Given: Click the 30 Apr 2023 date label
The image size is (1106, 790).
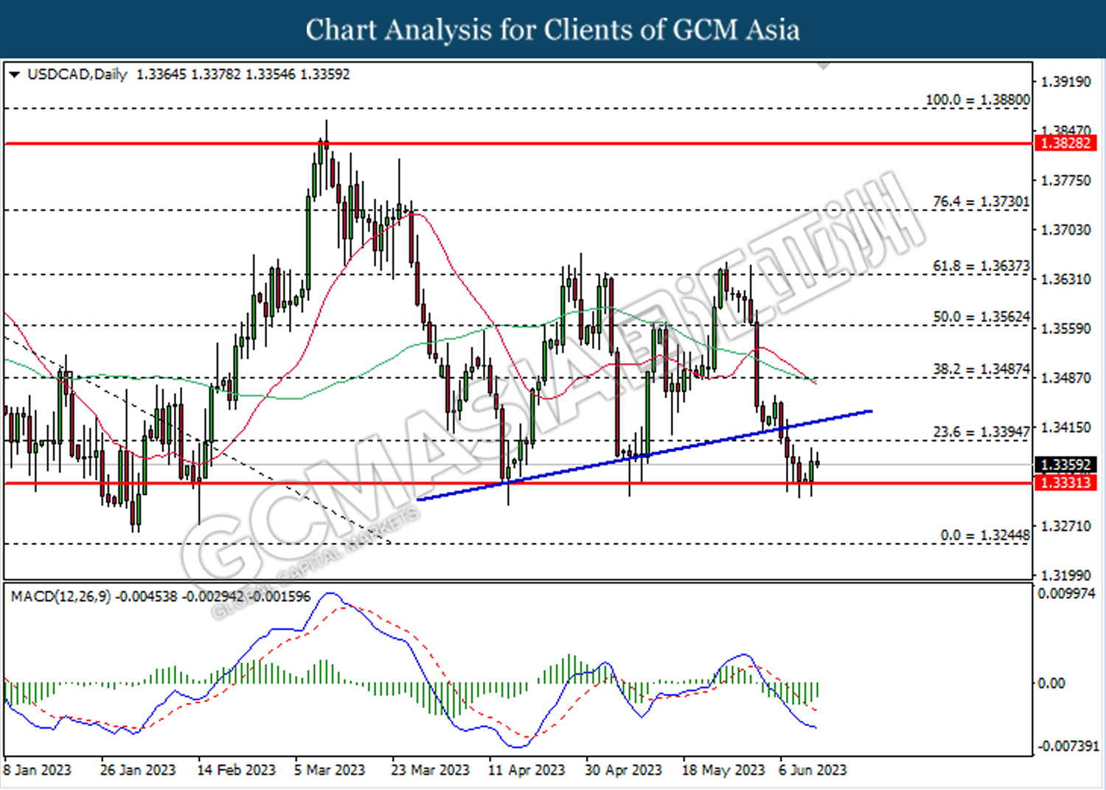Looking at the screenshot, I should [x=624, y=770].
